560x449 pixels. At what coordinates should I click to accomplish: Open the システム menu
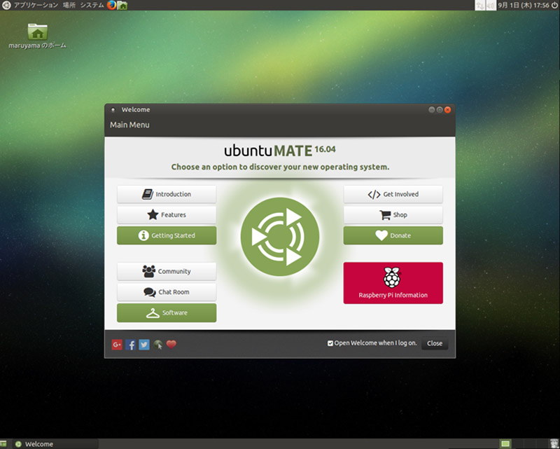(92, 5)
